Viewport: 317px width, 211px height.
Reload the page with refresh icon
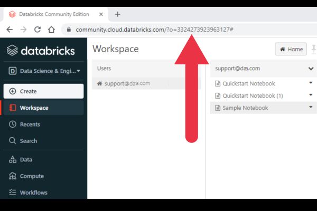point(38,30)
